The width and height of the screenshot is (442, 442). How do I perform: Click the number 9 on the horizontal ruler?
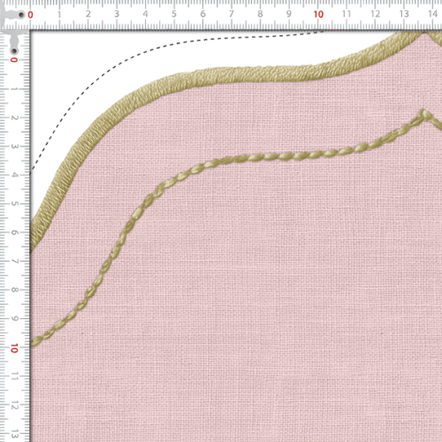[x=289, y=14]
